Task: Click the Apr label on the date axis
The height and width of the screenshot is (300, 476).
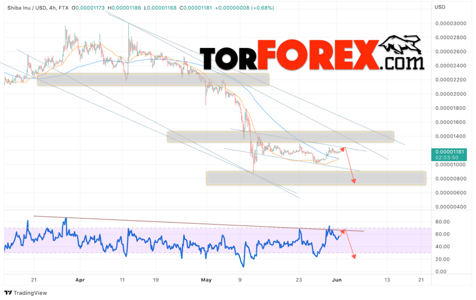Action: pyautogui.click(x=79, y=280)
